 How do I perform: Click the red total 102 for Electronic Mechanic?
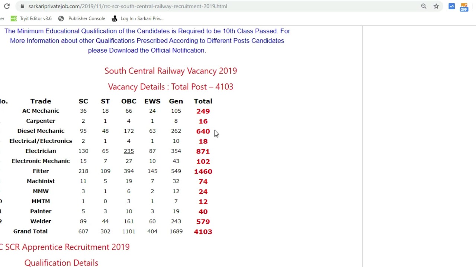pos(203,161)
